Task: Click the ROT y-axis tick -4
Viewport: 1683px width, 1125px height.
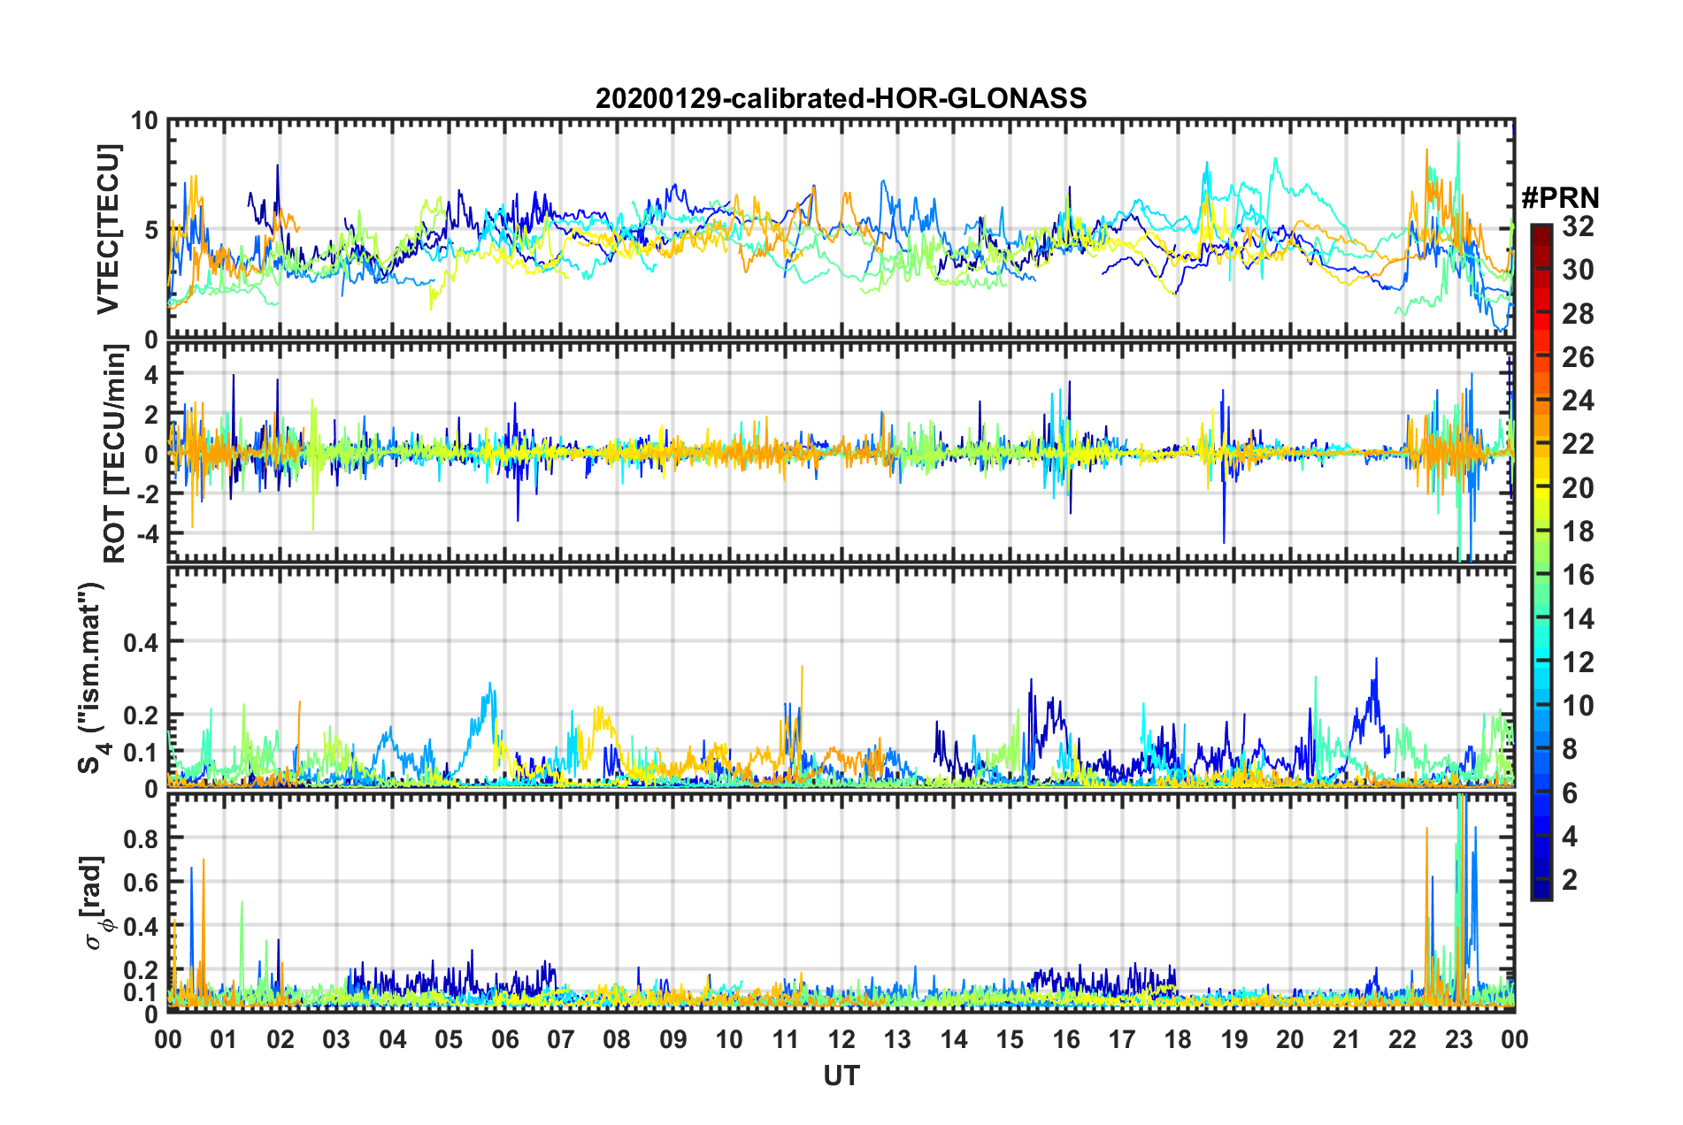Action: tap(148, 534)
